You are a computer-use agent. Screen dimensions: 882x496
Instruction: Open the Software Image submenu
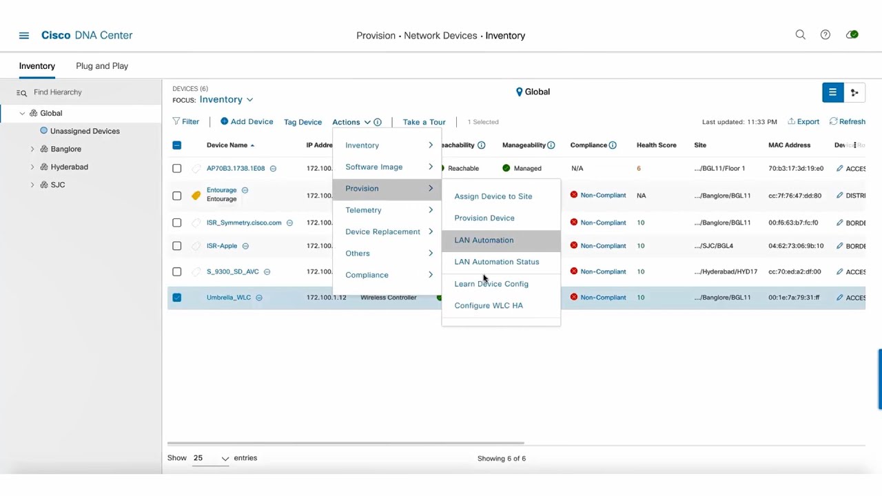[x=388, y=167]
